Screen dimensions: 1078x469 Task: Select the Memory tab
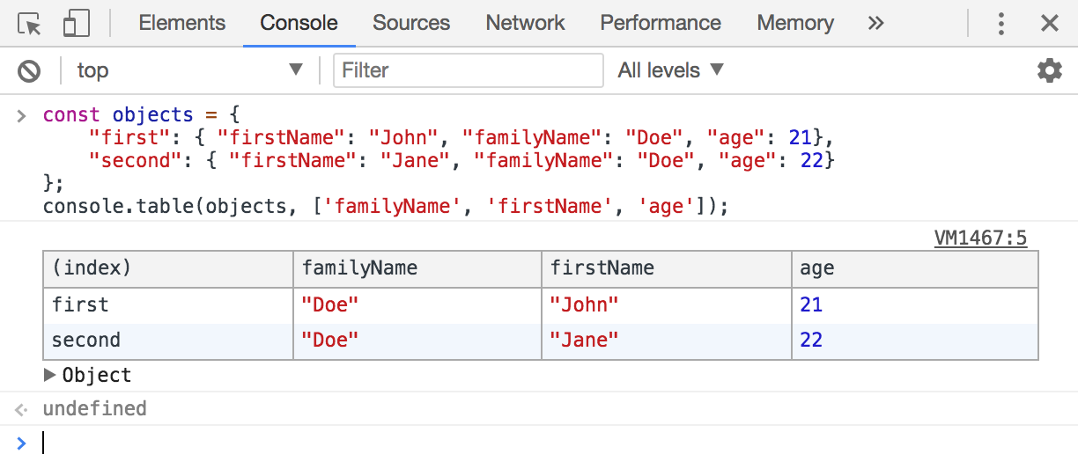click(x=794, y=24)
